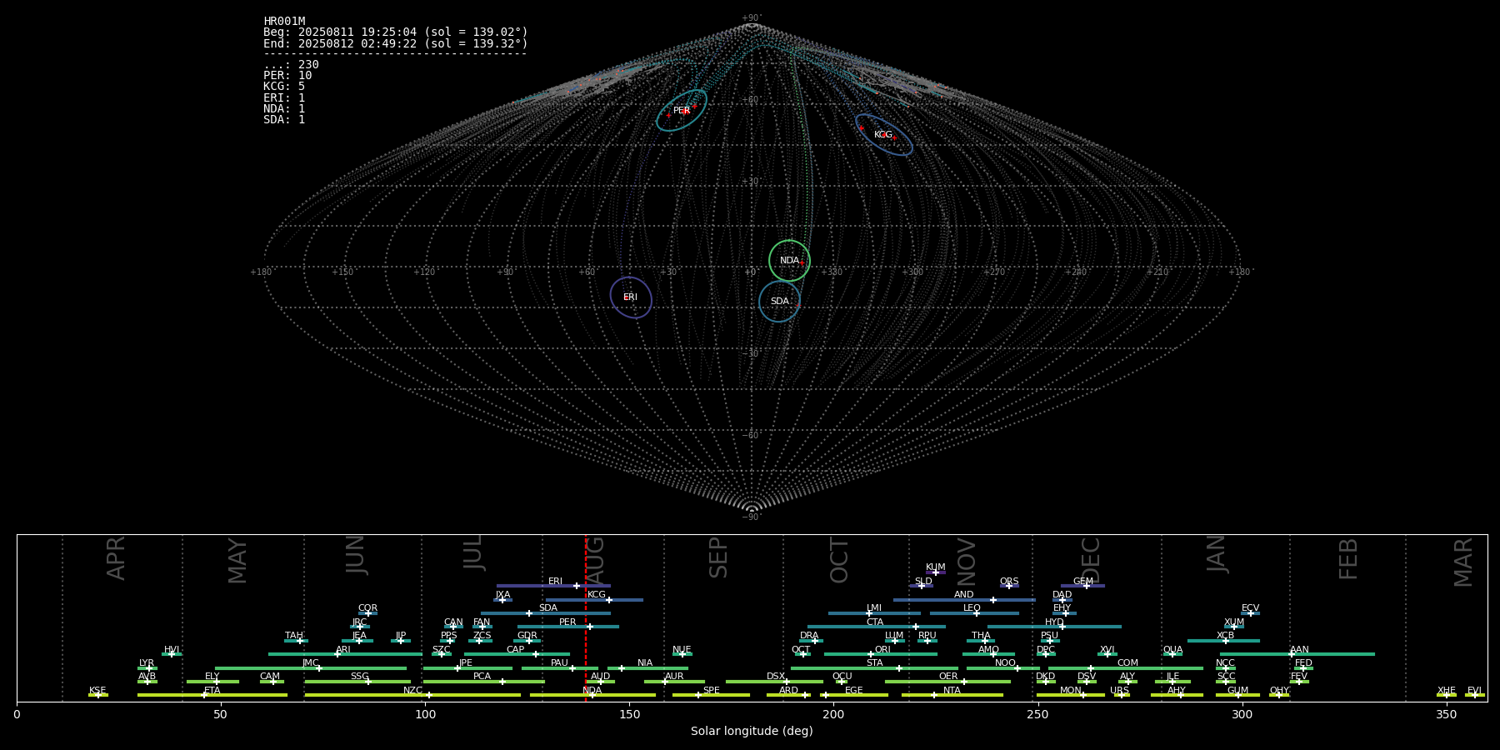Click the SPE shower bar in timeline

pyautogui.click(x=711, y=695)
